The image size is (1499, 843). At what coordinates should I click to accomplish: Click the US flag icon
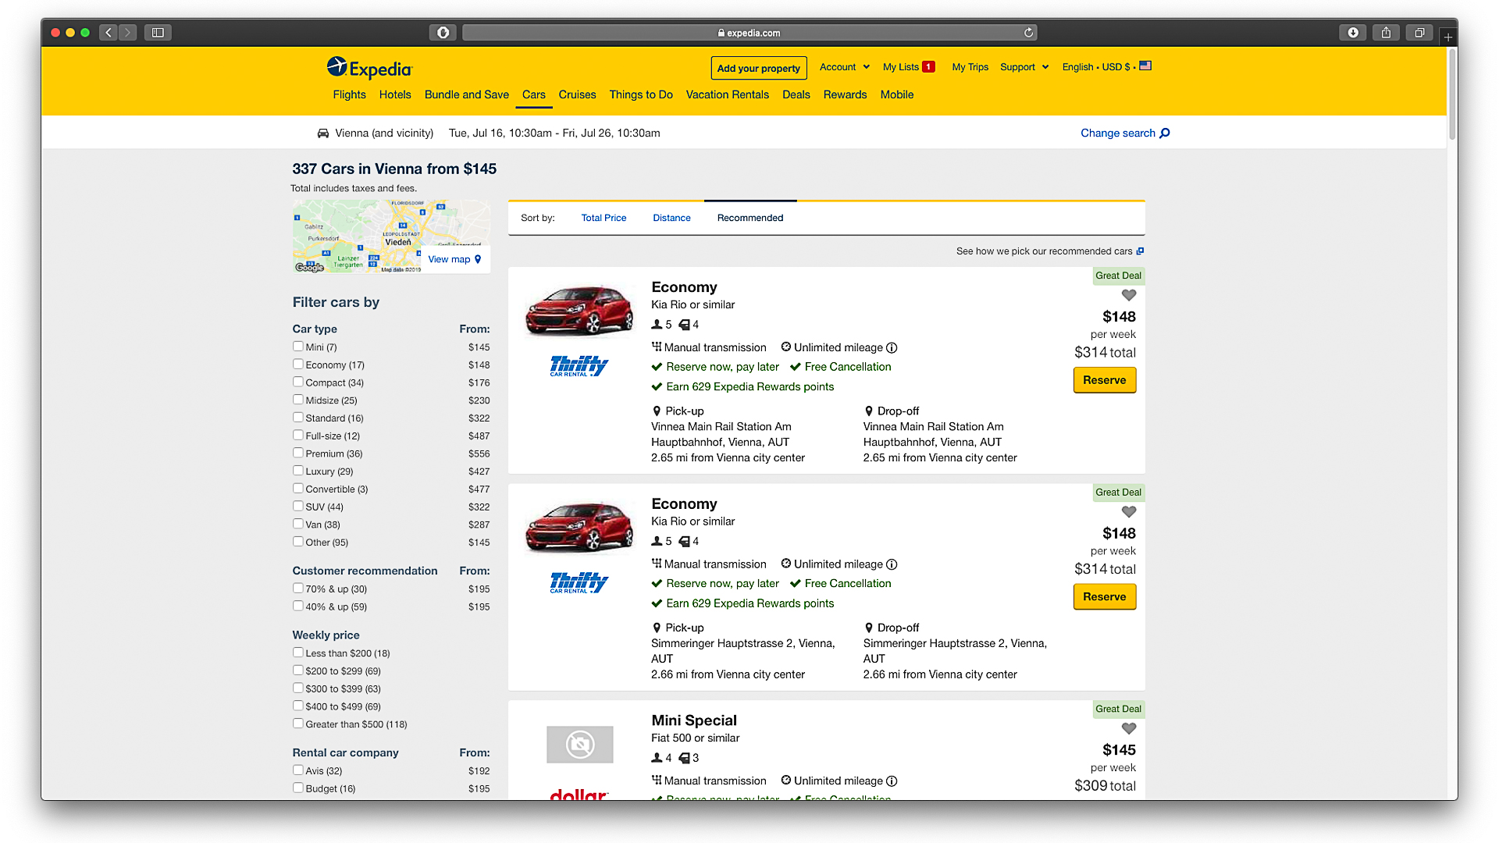click(1145, 66)
